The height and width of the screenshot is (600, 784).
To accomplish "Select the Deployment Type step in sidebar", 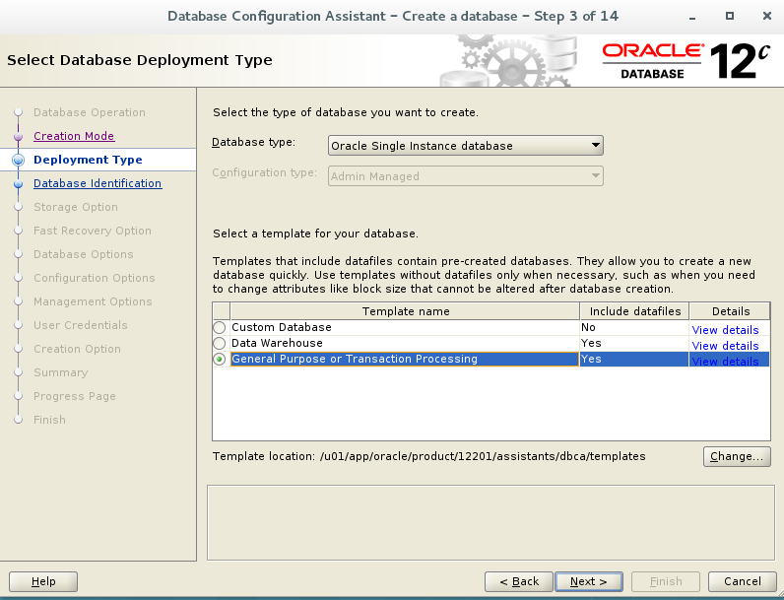I will [88, 160].
